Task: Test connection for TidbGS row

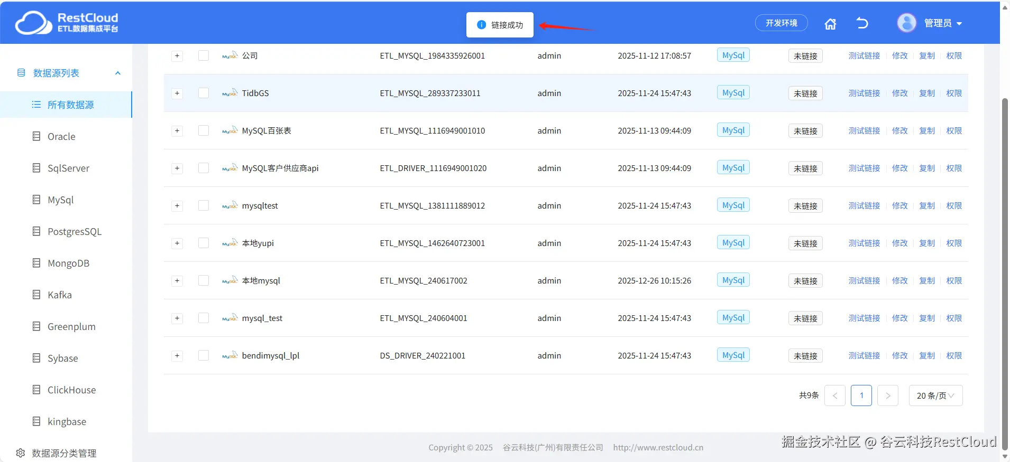Action: 864,93
